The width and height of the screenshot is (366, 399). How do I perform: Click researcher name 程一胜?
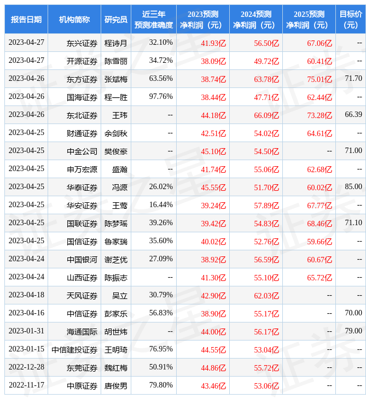(x=116, y=97)
